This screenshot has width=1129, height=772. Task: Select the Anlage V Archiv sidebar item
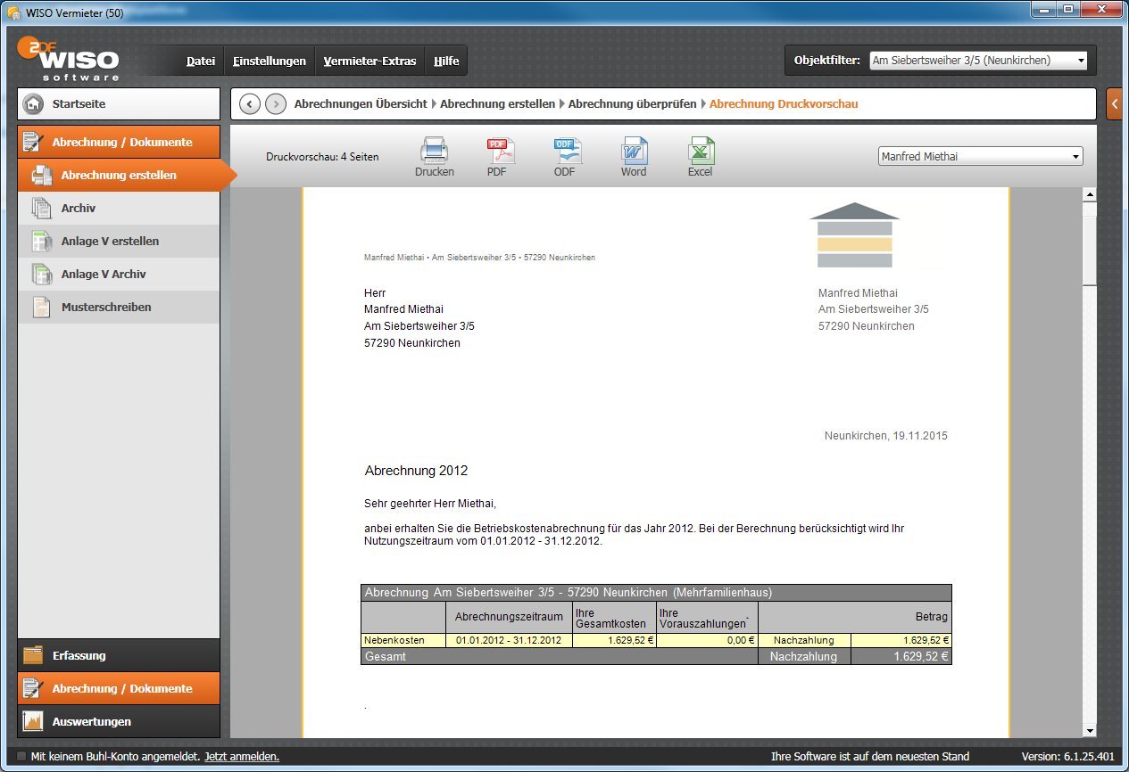point(119,275)
